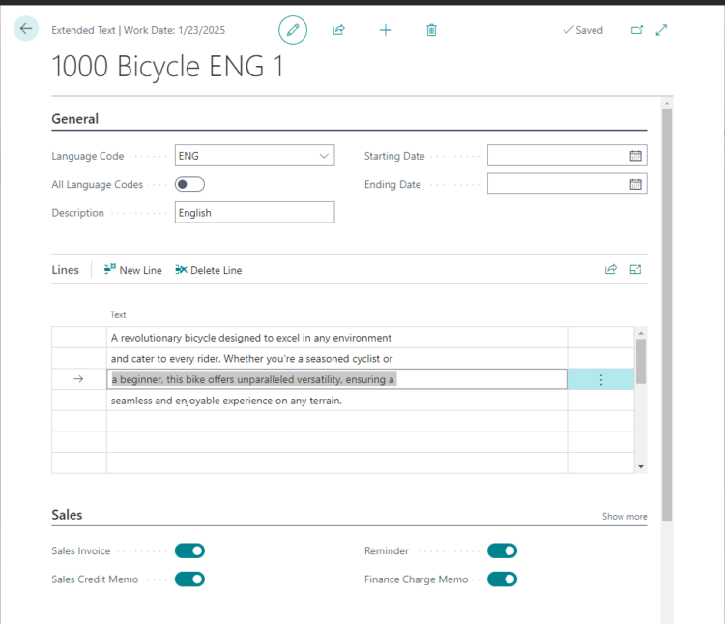Click Show more in Sales section
Viewport: 725px width, 624px height.
click(624, 516)
